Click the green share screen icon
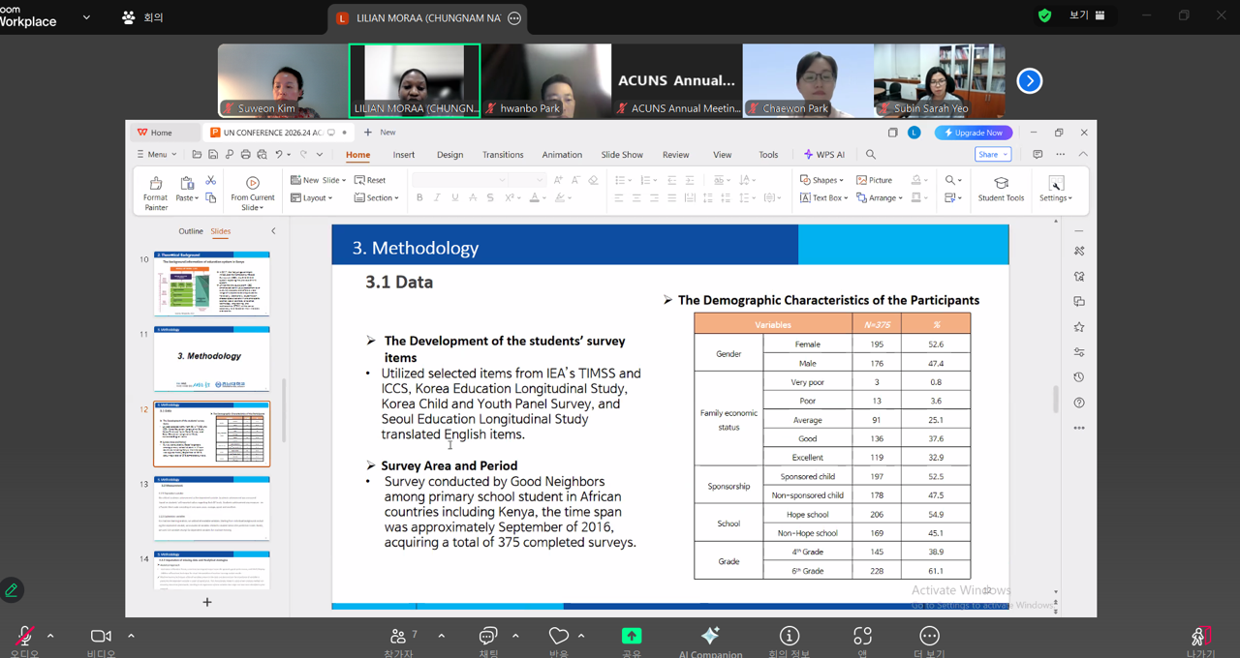This screenshot has width=1240, height=658. tap(632, 636)
